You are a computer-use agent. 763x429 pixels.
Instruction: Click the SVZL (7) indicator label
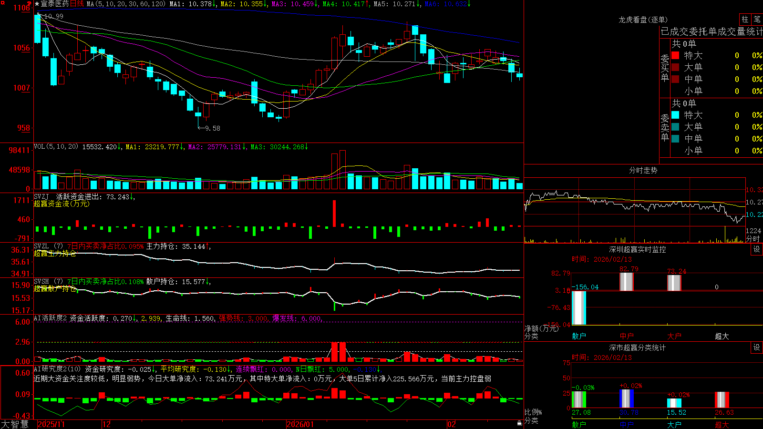point(48,246)
